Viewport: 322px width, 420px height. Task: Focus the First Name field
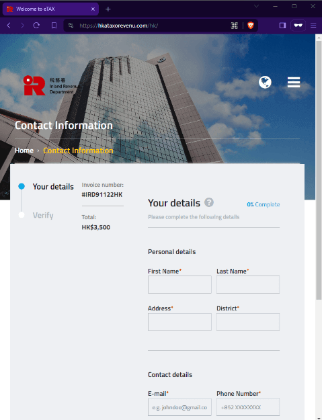179,284
